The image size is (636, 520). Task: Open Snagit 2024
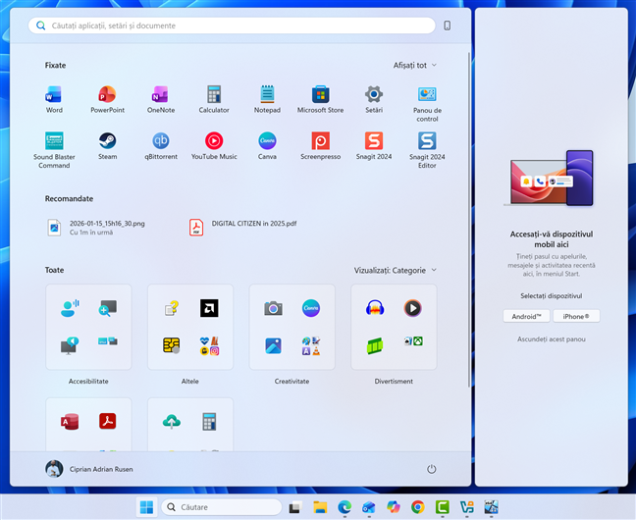click(x=374, y=146)
